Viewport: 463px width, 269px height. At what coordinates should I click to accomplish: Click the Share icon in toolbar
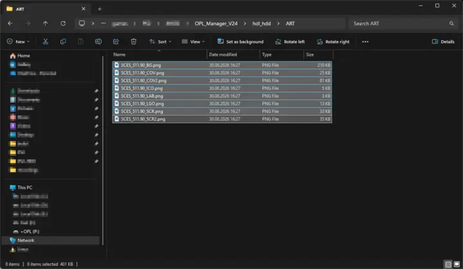[116, 42]
